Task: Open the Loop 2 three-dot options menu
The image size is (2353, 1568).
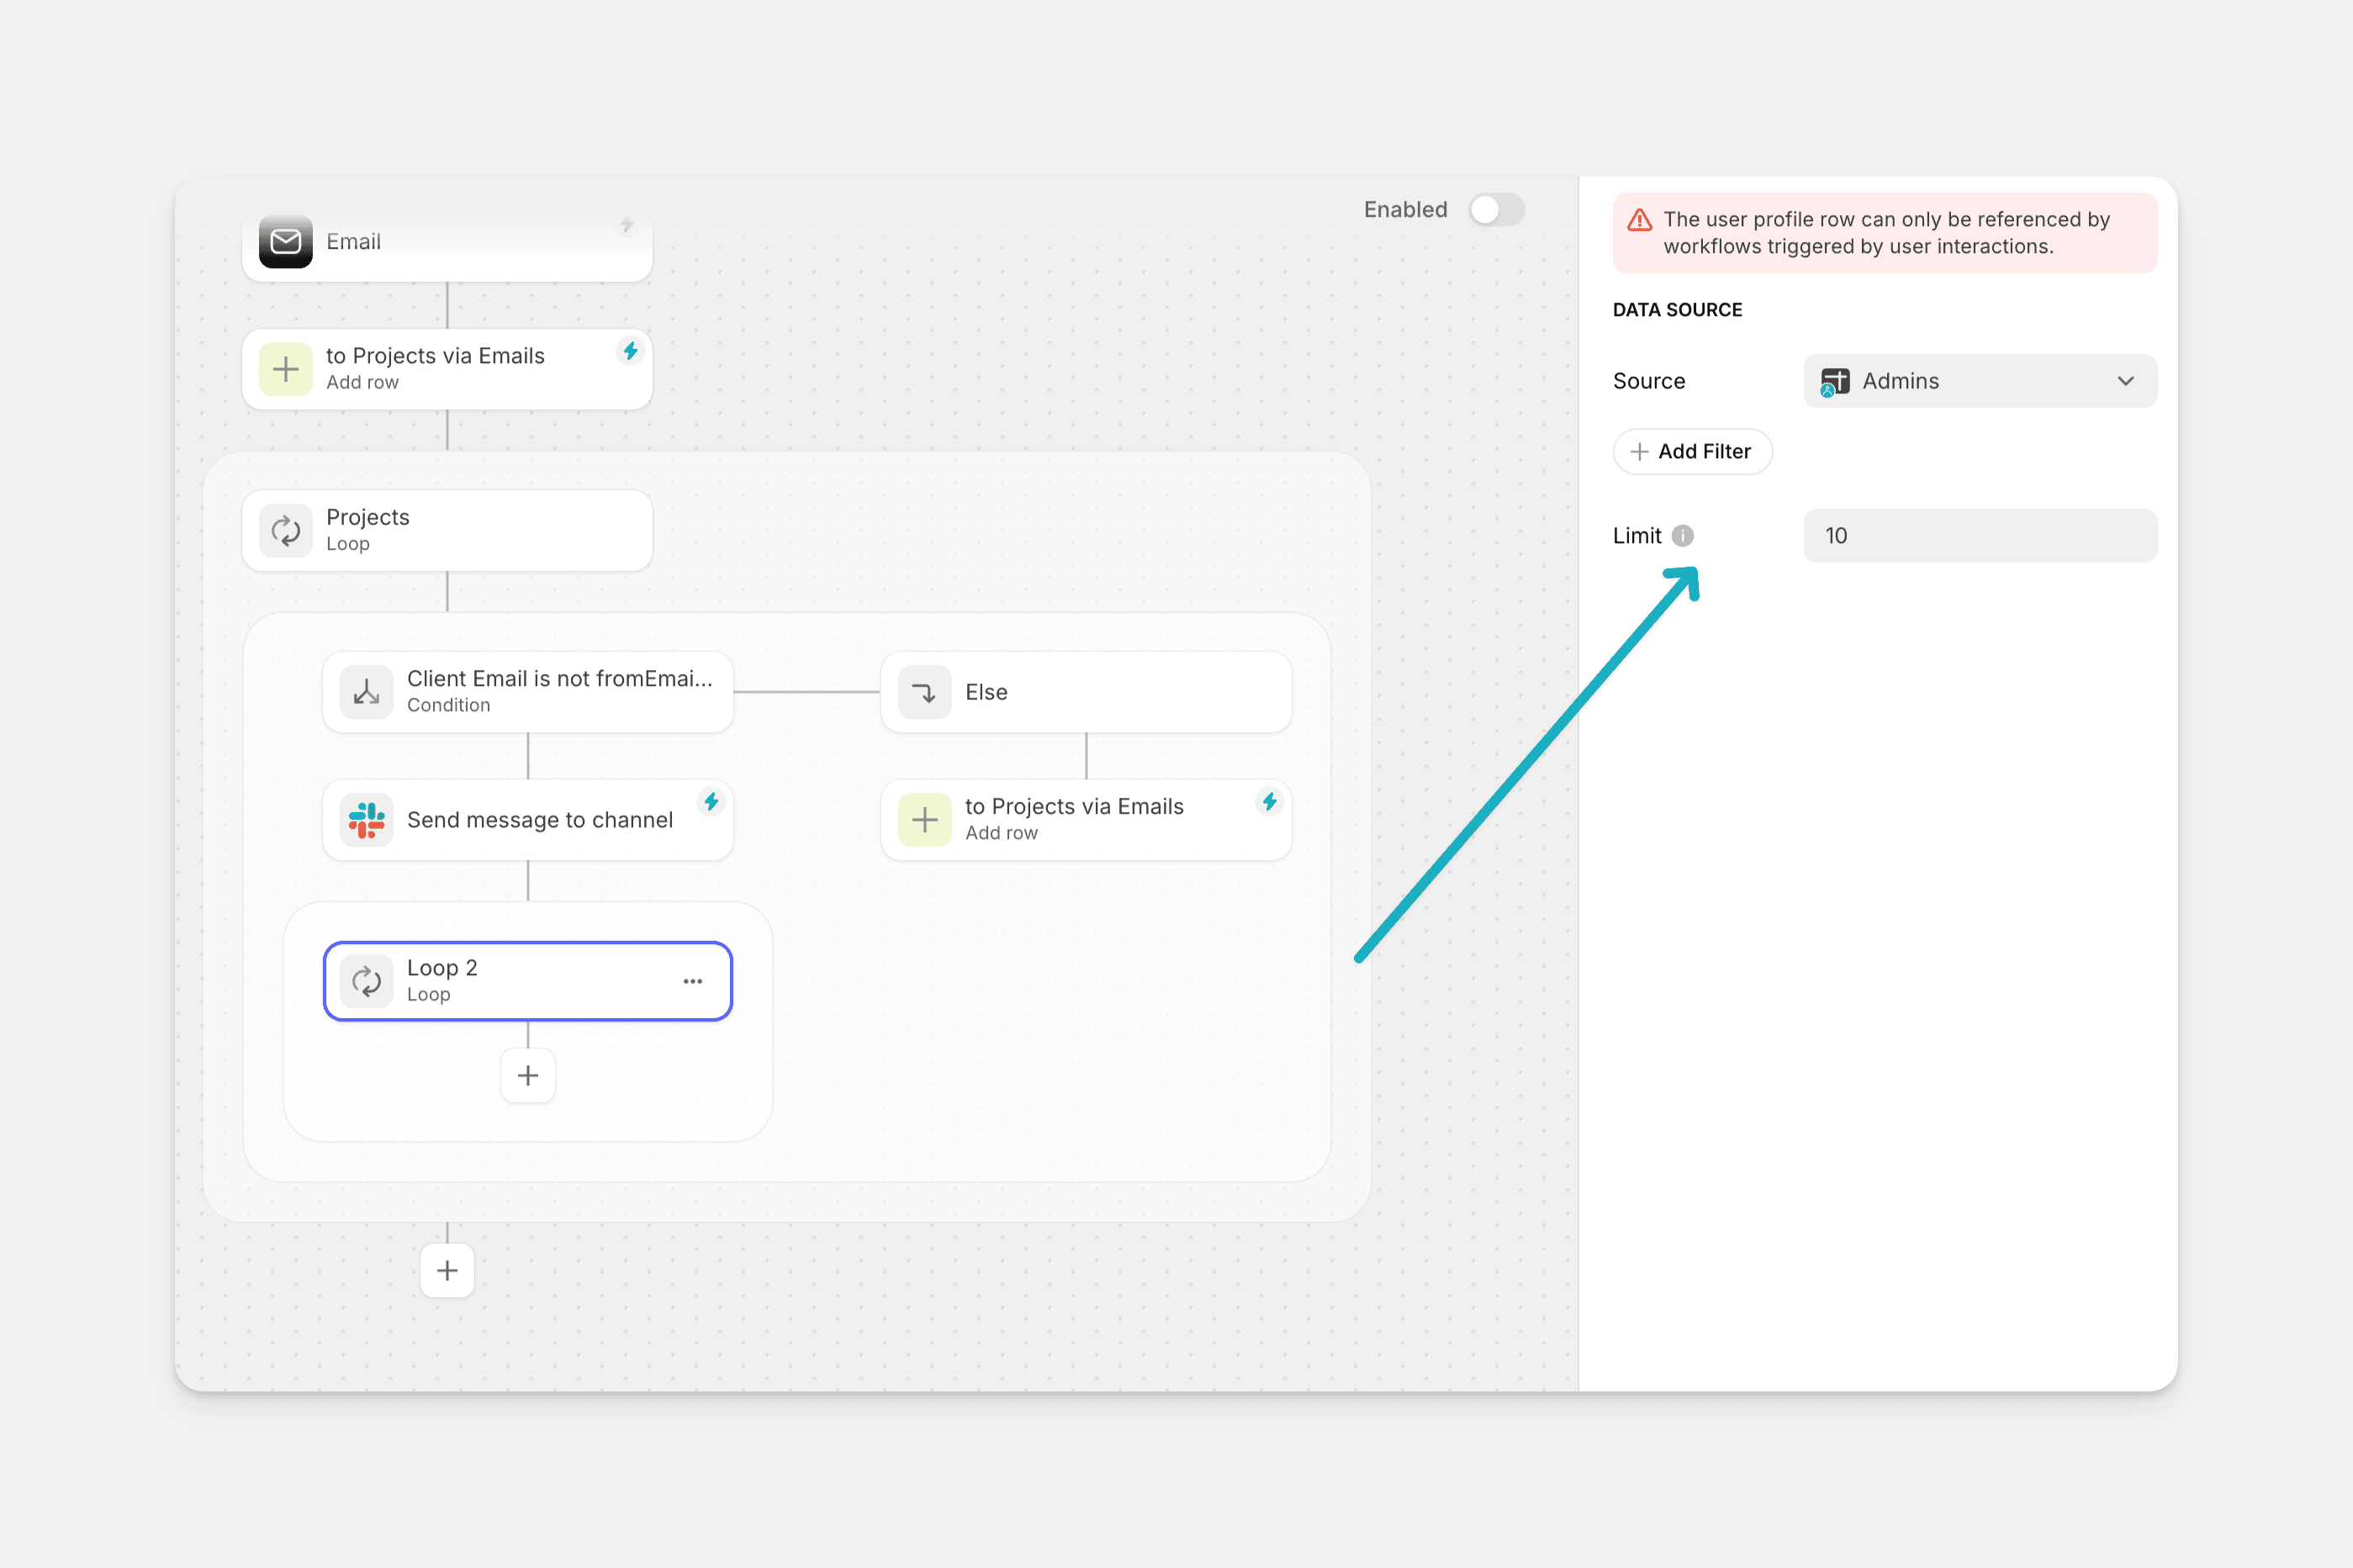Action: point(692,981)
